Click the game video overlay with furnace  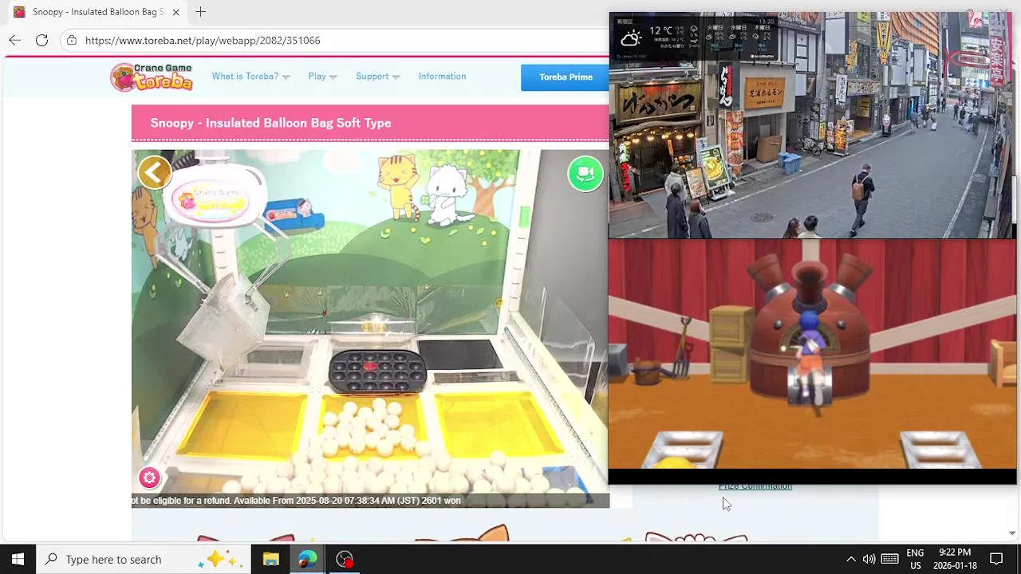click(x=812, y=355)
